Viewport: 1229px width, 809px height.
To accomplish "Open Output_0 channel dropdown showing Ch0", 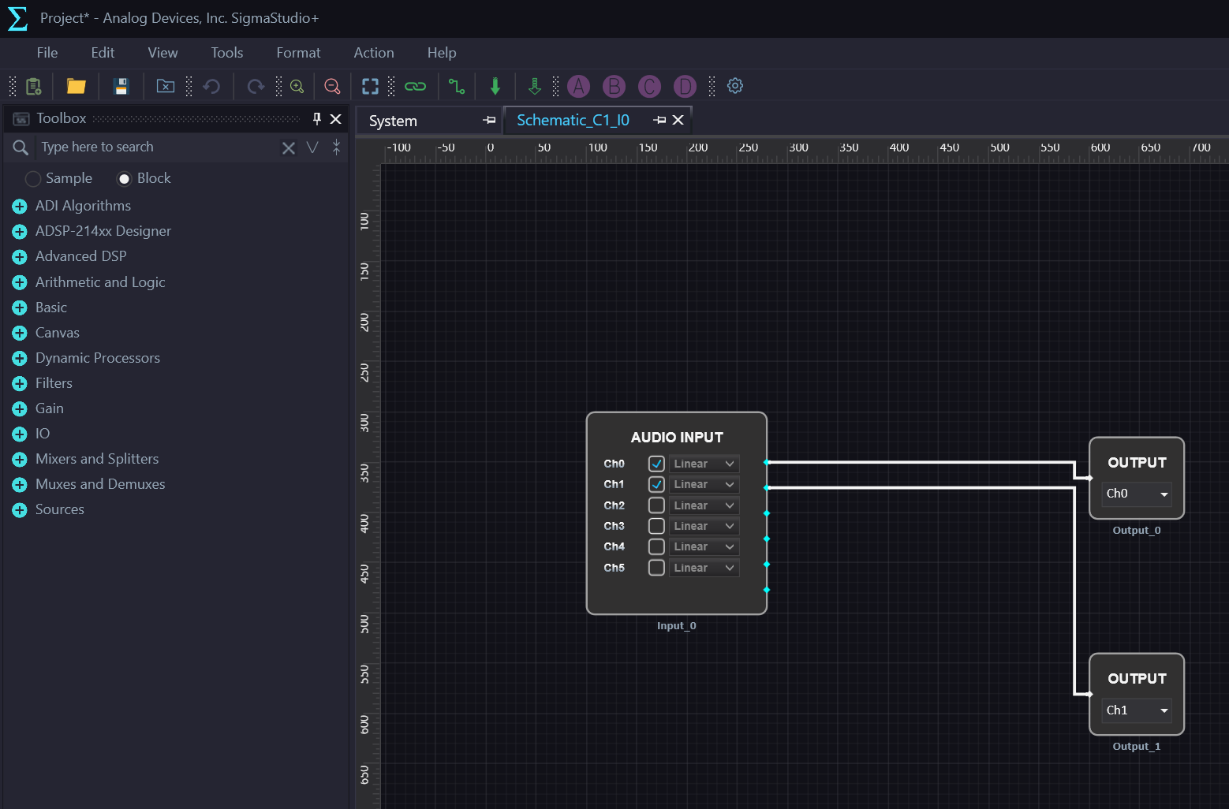I will (1137, 494).
